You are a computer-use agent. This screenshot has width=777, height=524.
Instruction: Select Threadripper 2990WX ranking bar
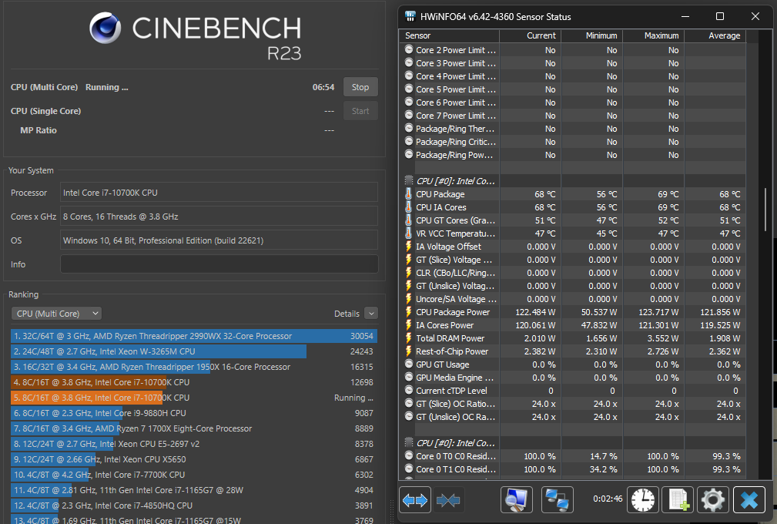tap(194, 336)
